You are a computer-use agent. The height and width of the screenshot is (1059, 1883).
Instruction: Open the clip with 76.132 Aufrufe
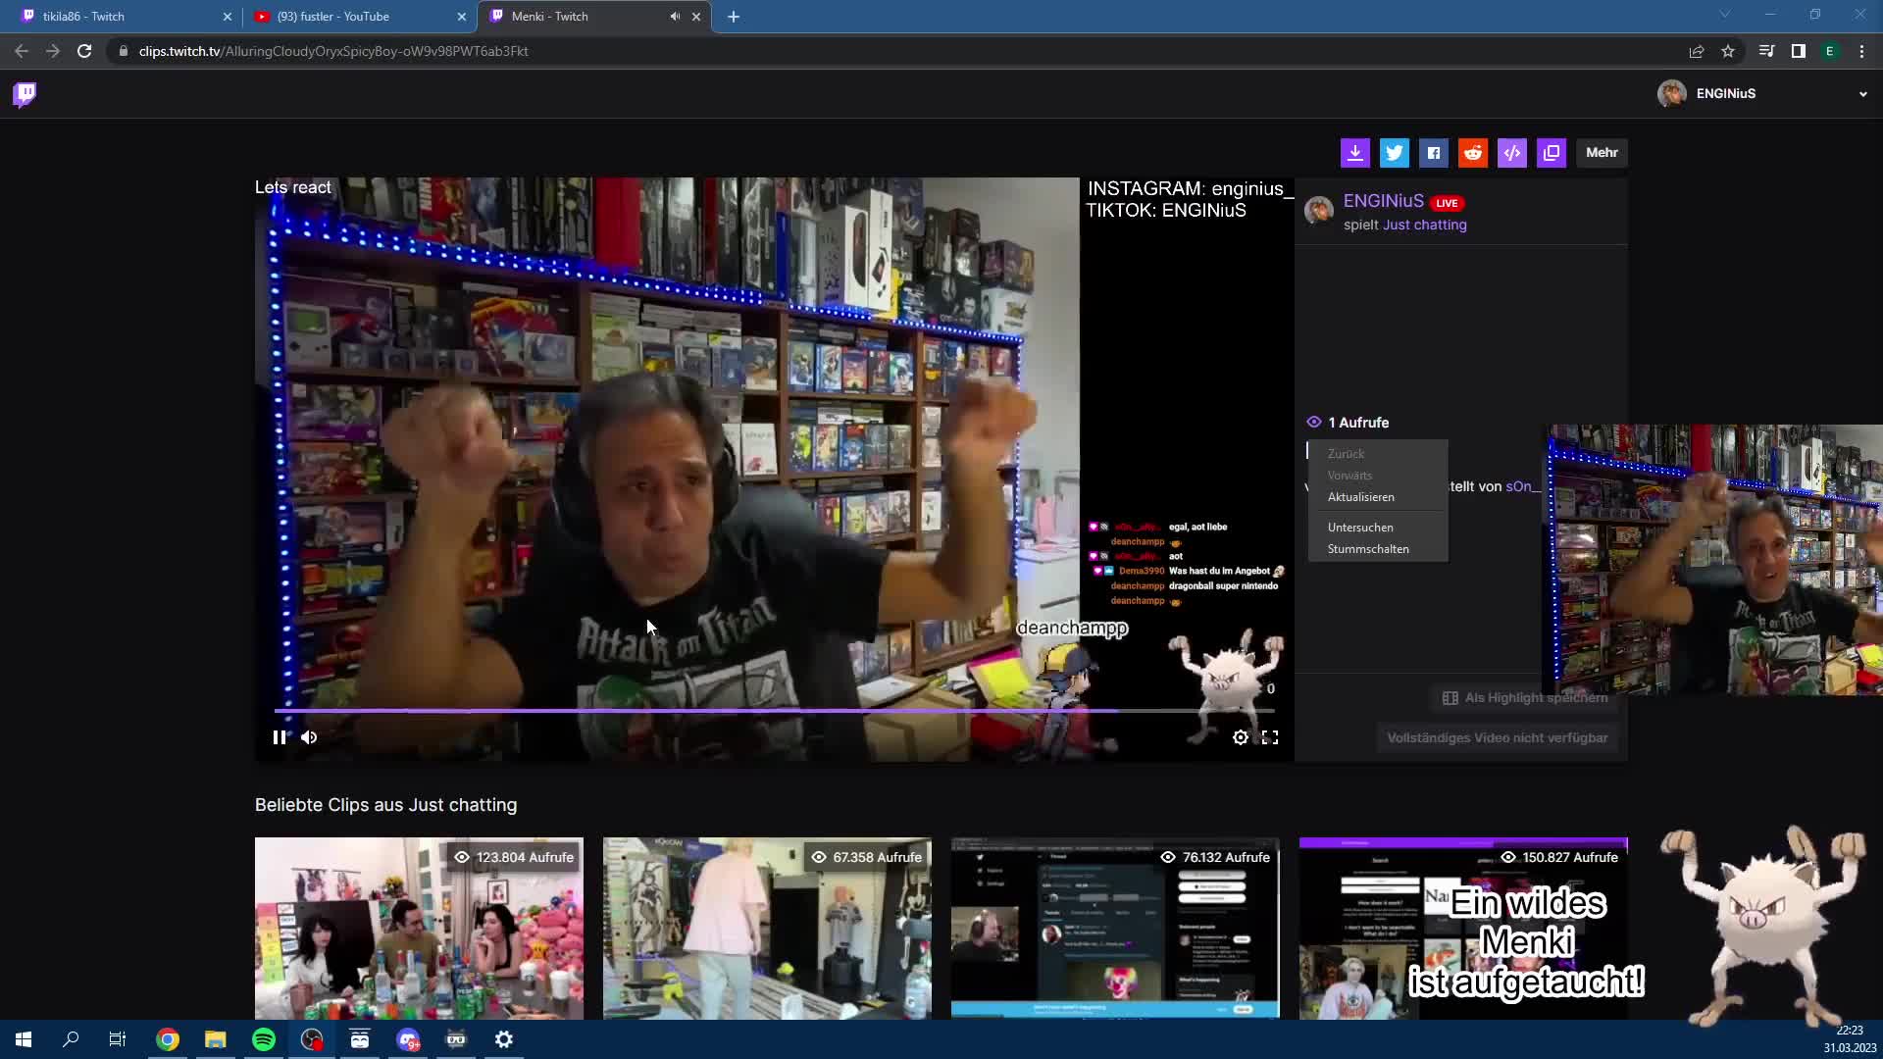[x=1115, y=928]
